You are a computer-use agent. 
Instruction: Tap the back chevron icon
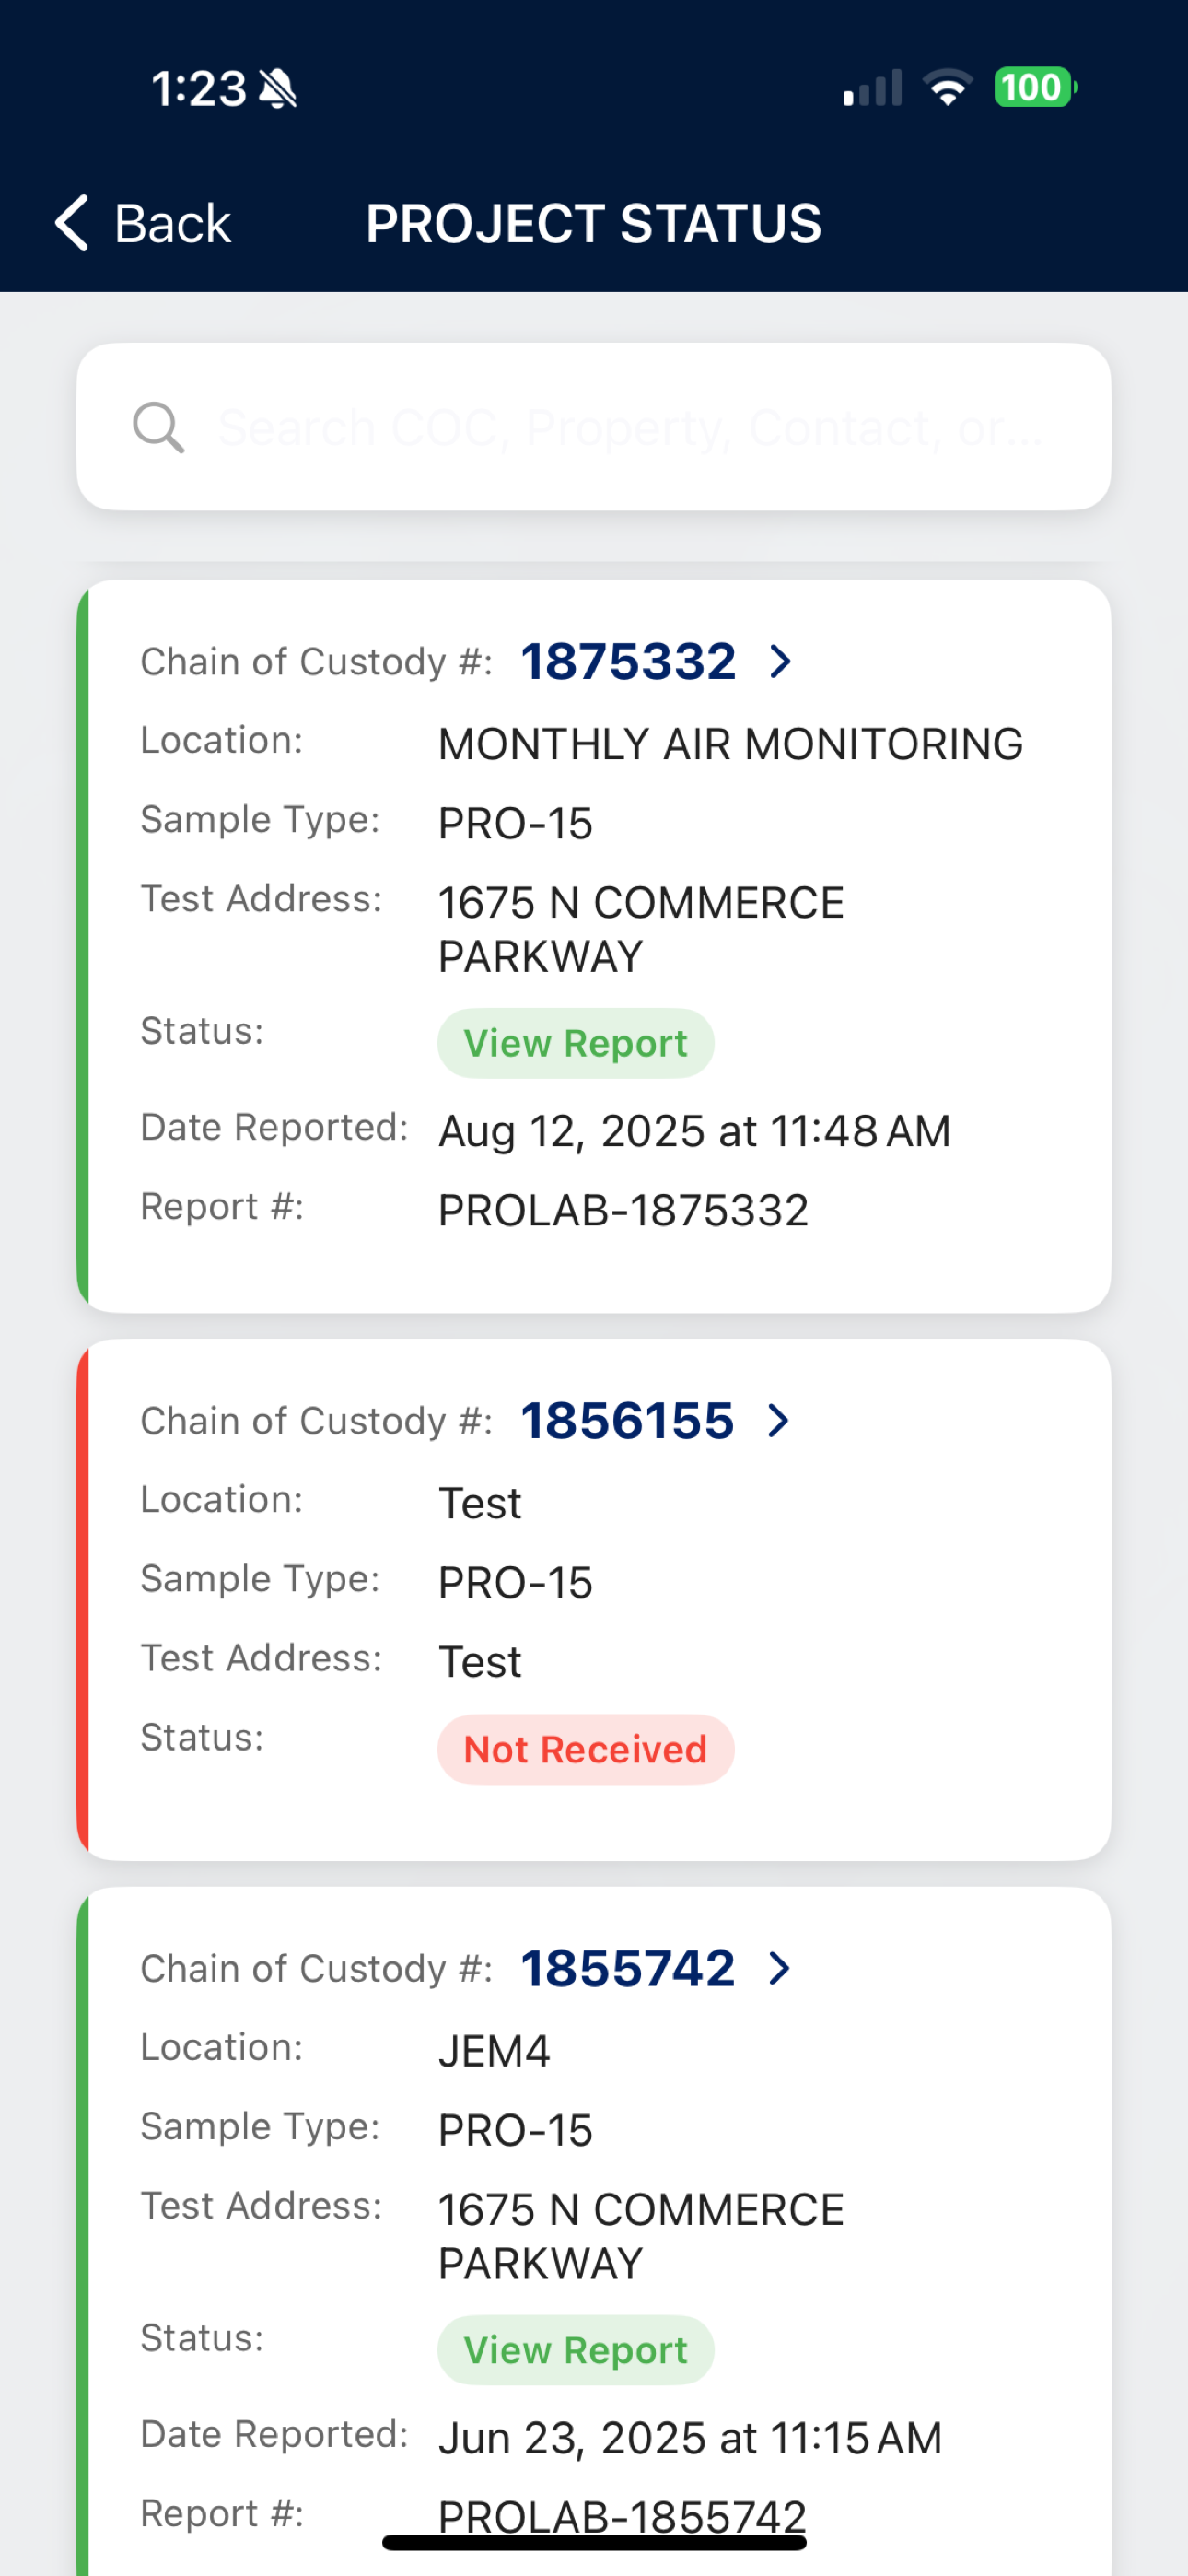click(71, 222)
